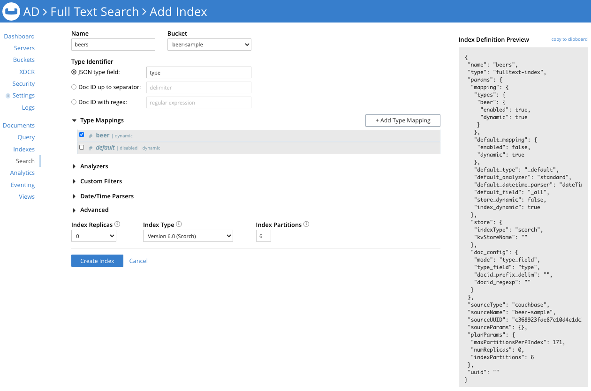The width and height of the screenshot is (591, 391).
Task: Open Eventing in the sidebar
Action: [23, 185]
